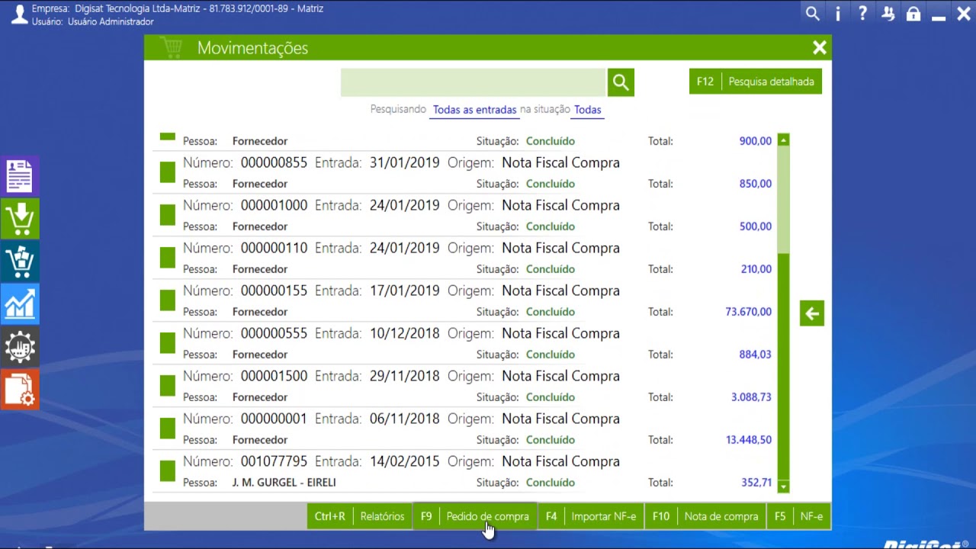Image resolution: width=976 pixels, height=549 pixels.
Task: Click entry number 000000855
Action: pyautogui.click(x=274, y=162)
